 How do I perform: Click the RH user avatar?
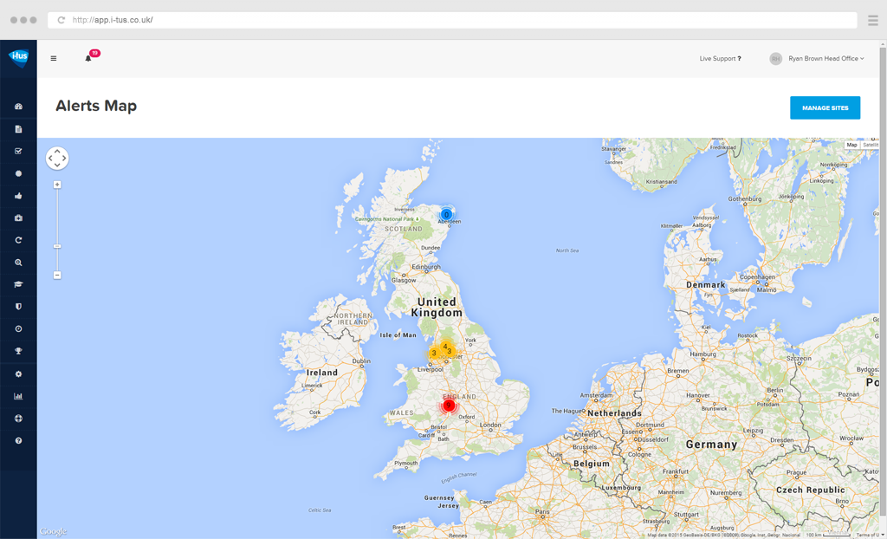[775, 58]
